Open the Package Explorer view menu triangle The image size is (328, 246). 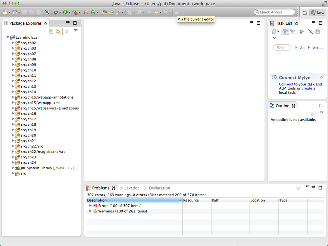click(76, 30)
